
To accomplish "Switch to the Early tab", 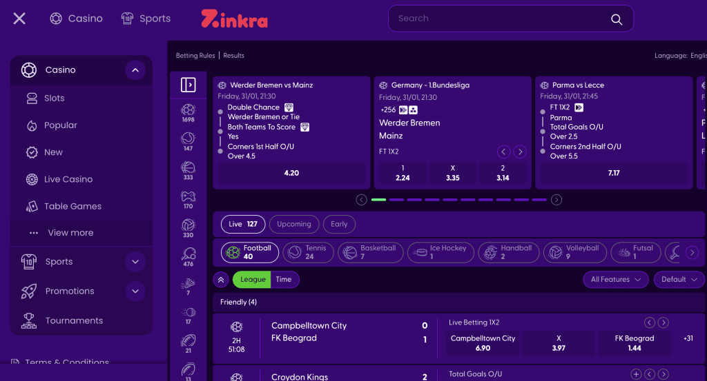I will pos(339,224).
